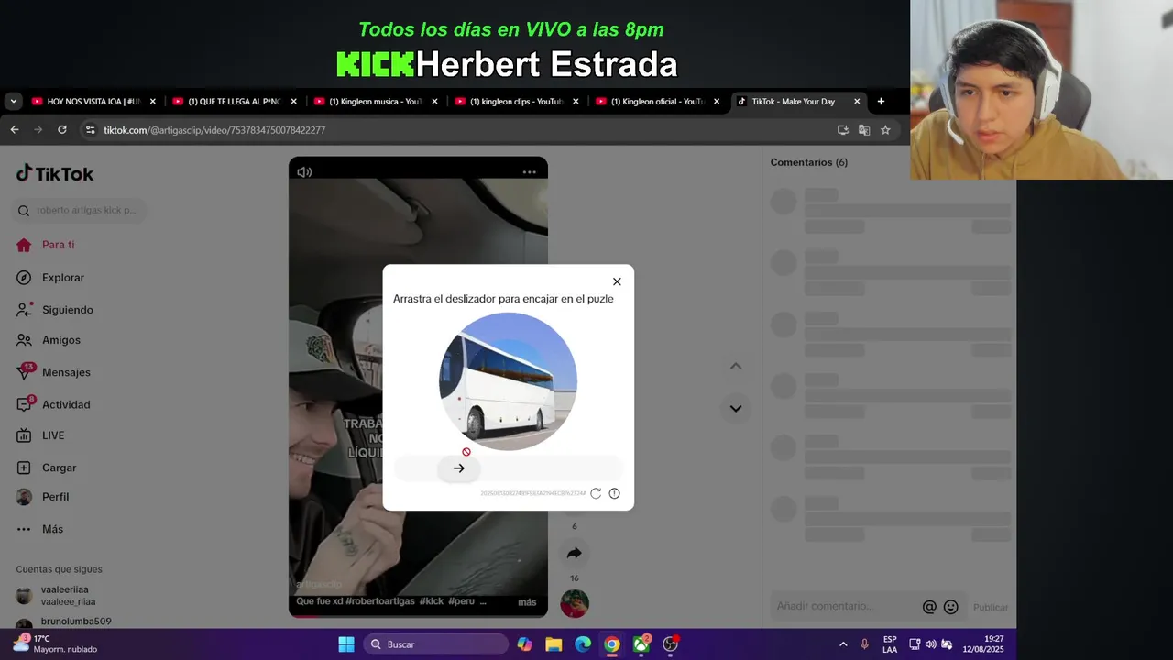Open Siguiendo feed
This screenshot has width=1173, height=660.
tap(55, 310)
